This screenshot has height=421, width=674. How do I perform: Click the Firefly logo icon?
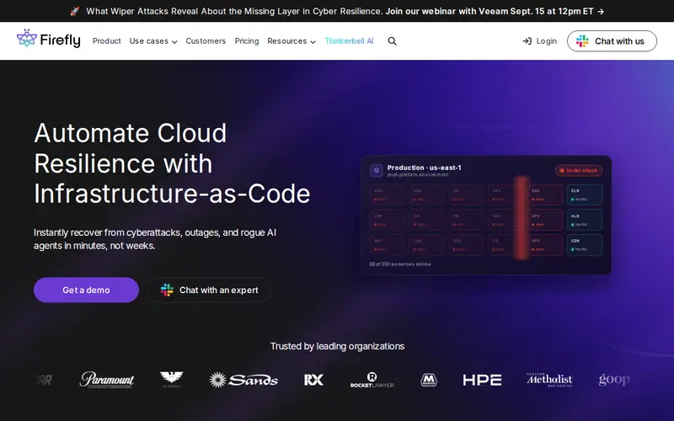click(27, 39)
